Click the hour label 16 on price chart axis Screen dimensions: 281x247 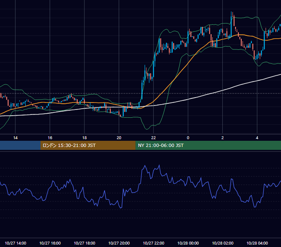click(x=50, y=138)
